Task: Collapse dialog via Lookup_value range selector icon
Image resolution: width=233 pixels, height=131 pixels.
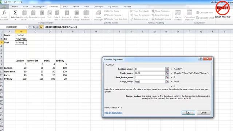Action: tap(167, 69)
